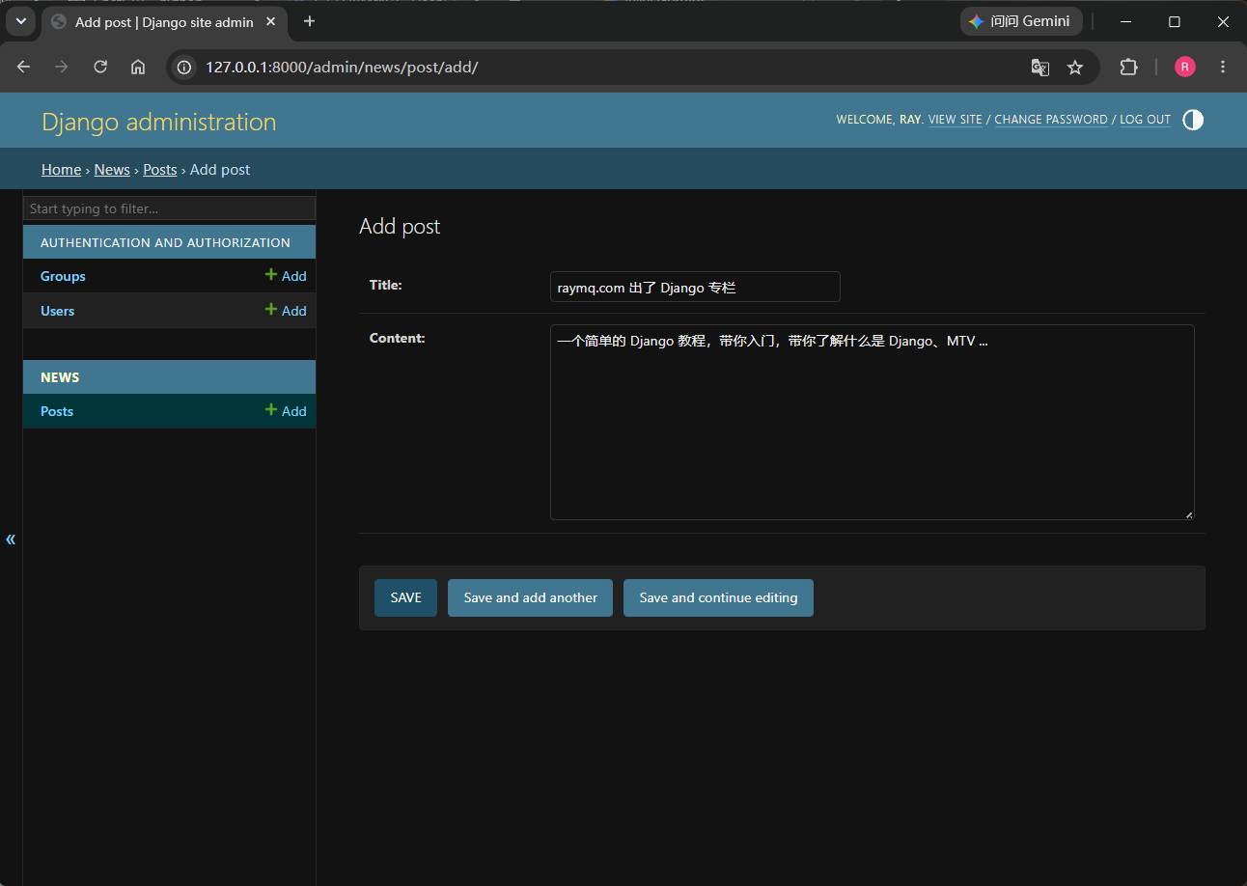Open the tab search dropdown arrow
The width and height of the screenshot is (1247, 886).
(x=21, y=21)
